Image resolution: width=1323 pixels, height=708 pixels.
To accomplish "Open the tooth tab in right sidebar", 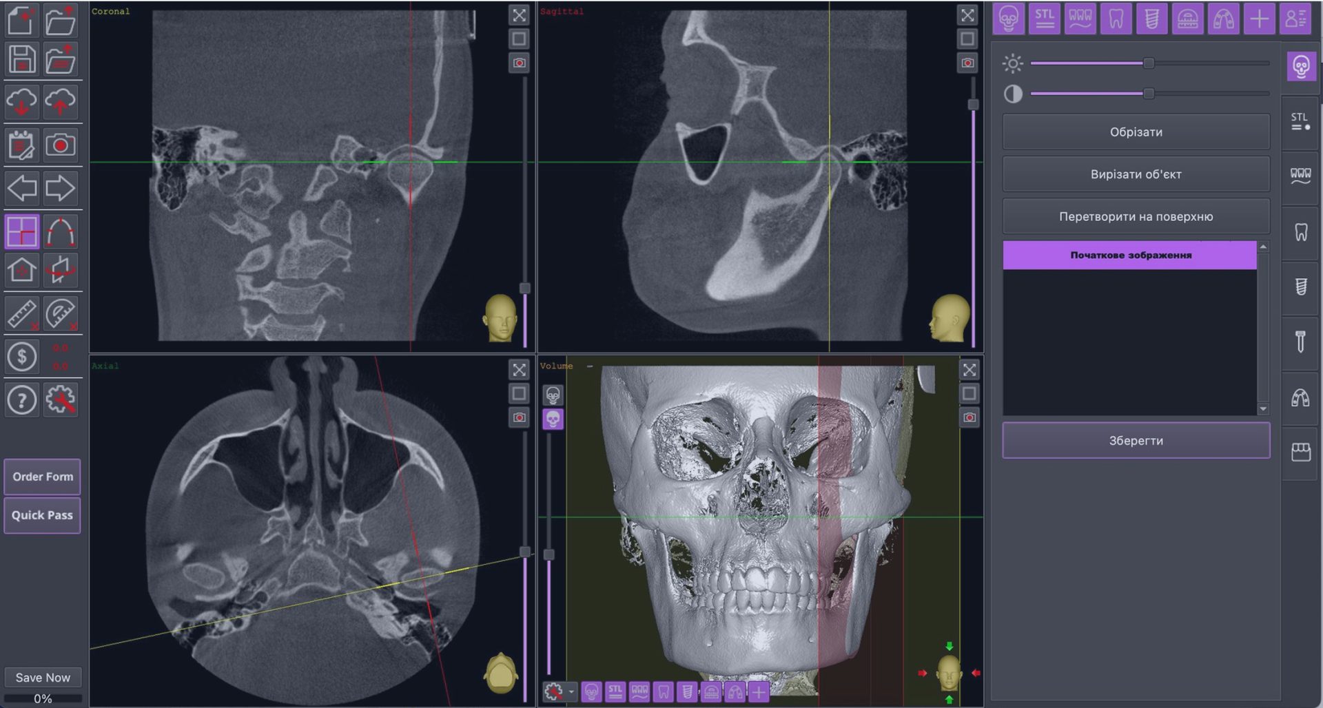I will click(x=1300, y=232).
